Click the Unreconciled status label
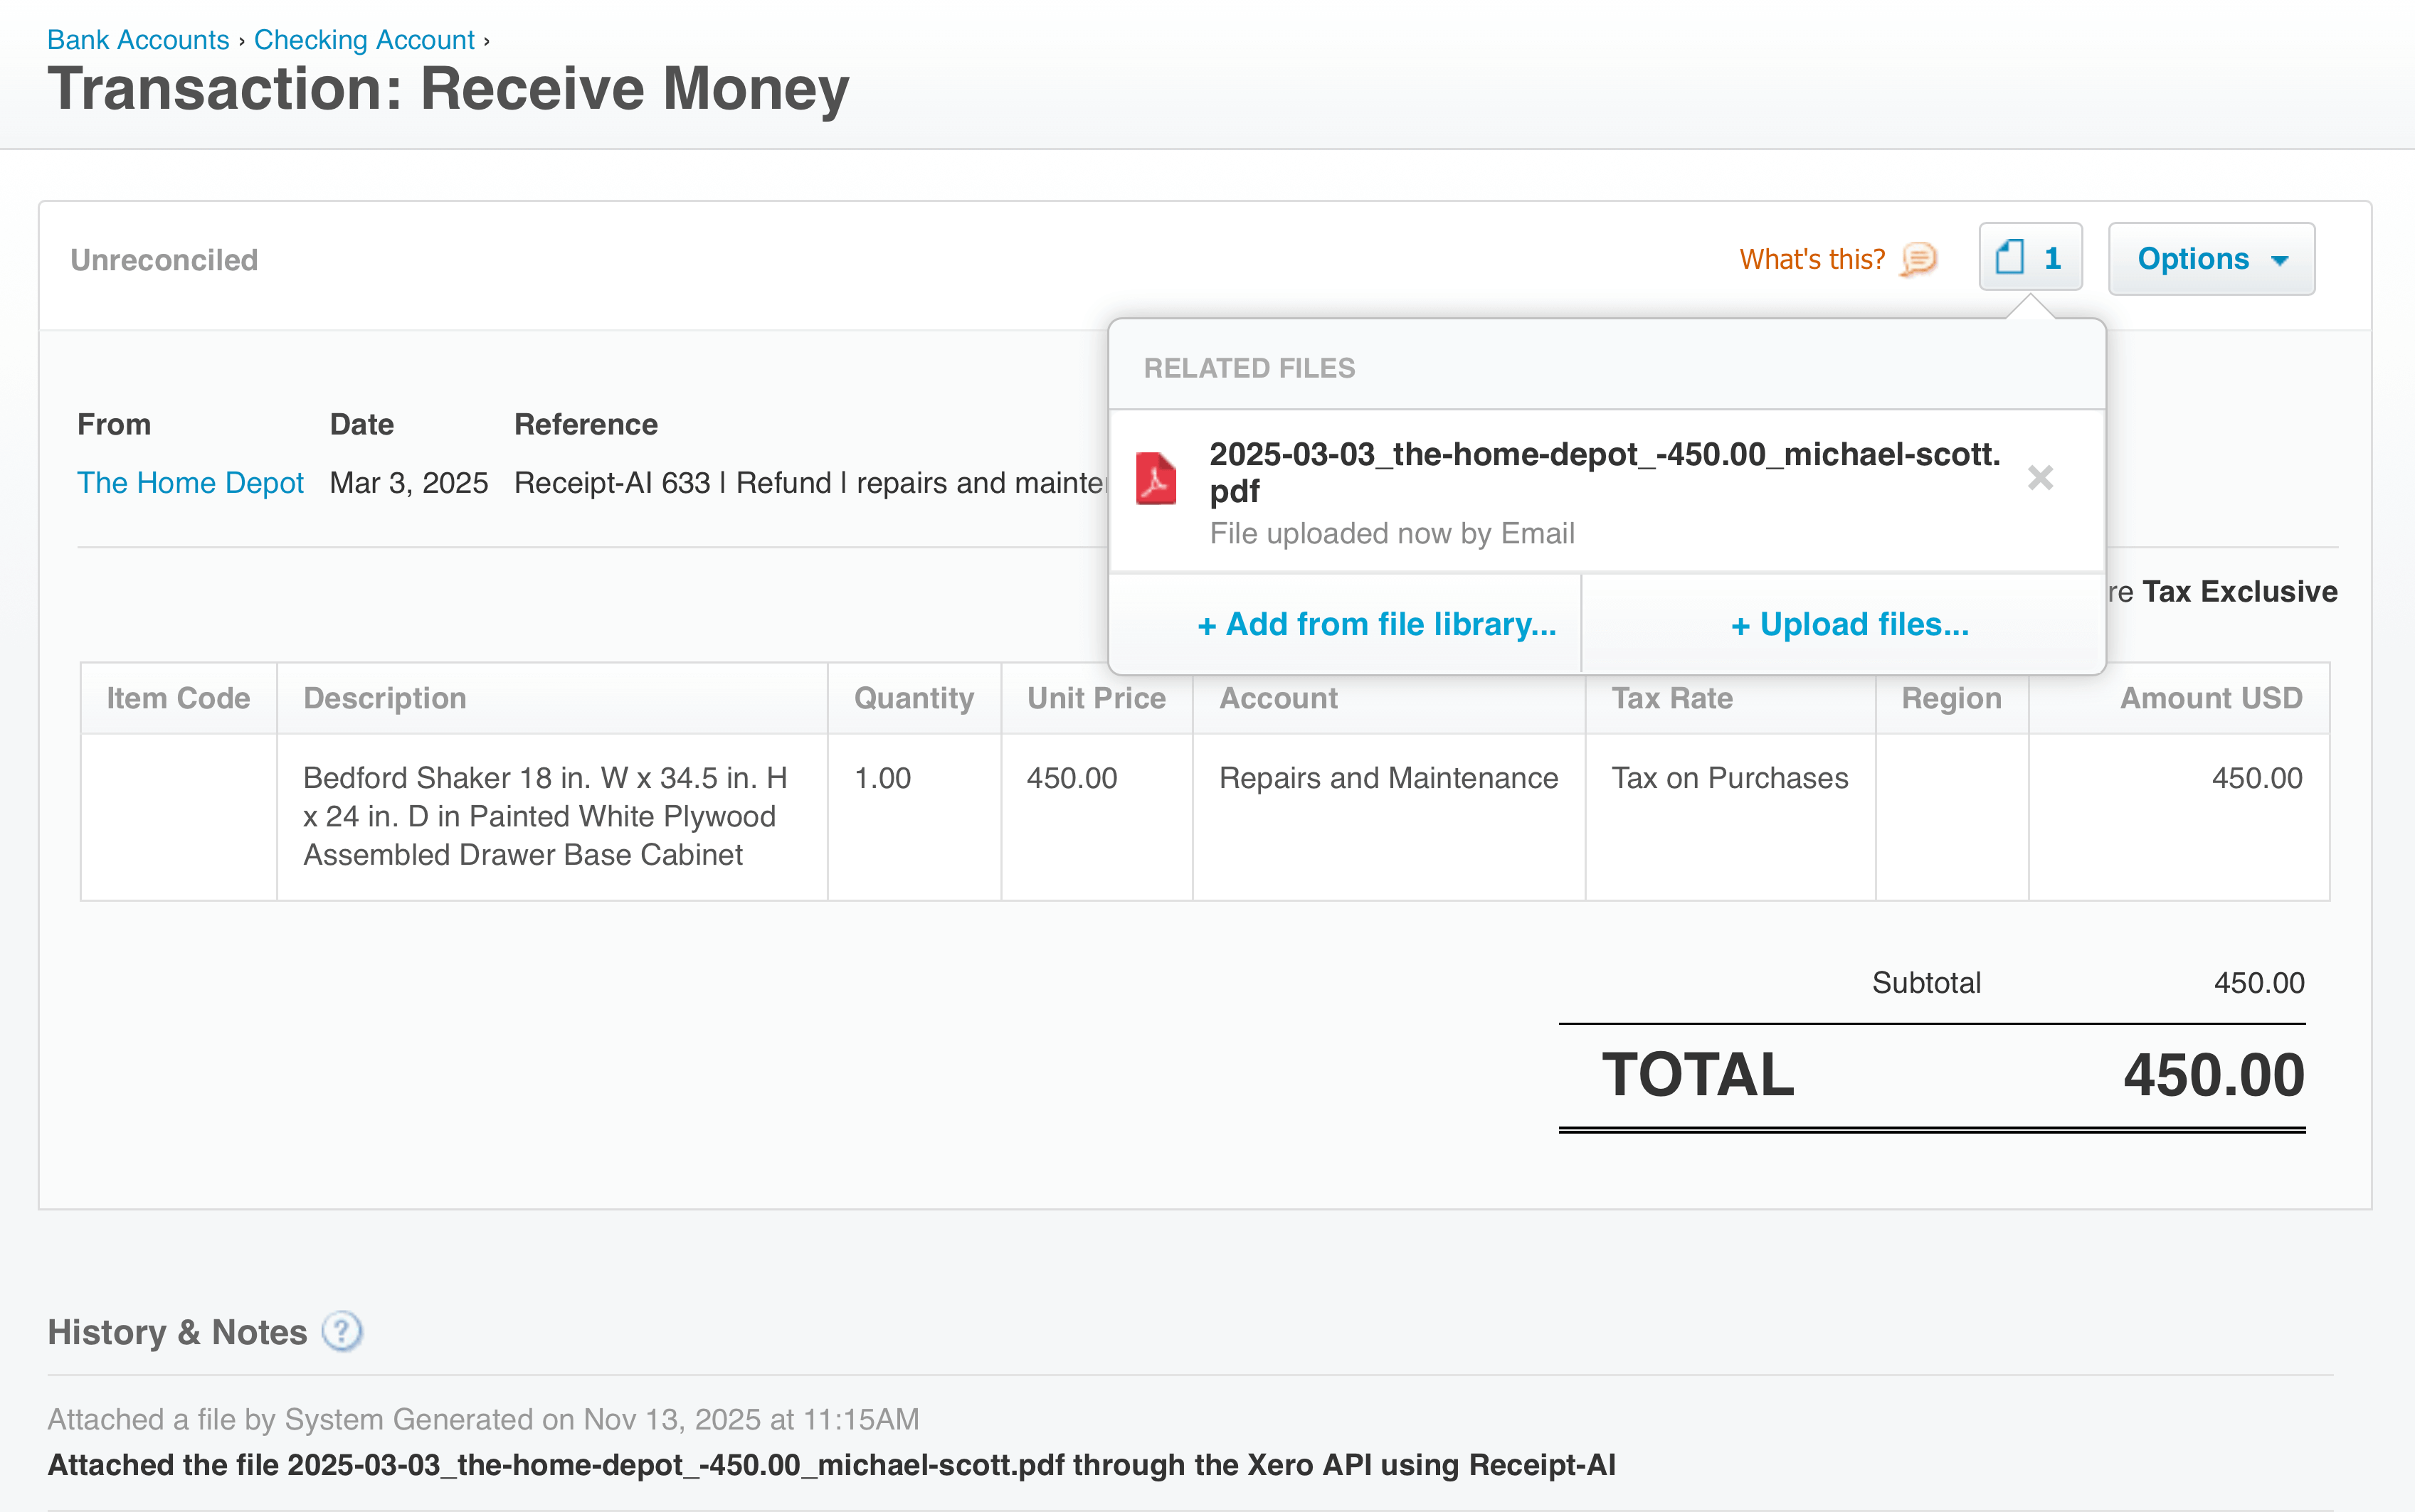This screenshot has height=1512, width=2415. tap(163, 259)
